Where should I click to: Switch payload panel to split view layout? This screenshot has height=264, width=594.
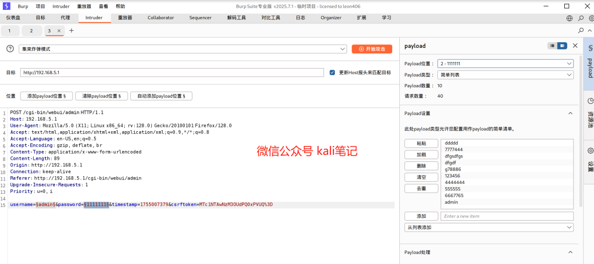pos(562,46)
